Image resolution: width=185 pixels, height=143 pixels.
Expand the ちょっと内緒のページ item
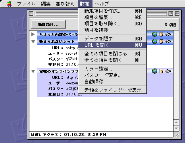tap(33, 34)
